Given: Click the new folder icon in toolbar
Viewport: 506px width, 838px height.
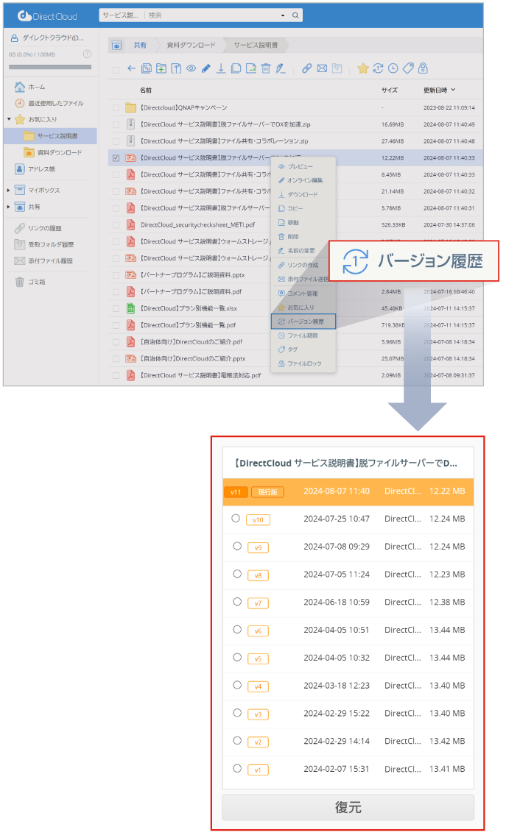Looking at the screenshot, I should click(x=161, y=68).
